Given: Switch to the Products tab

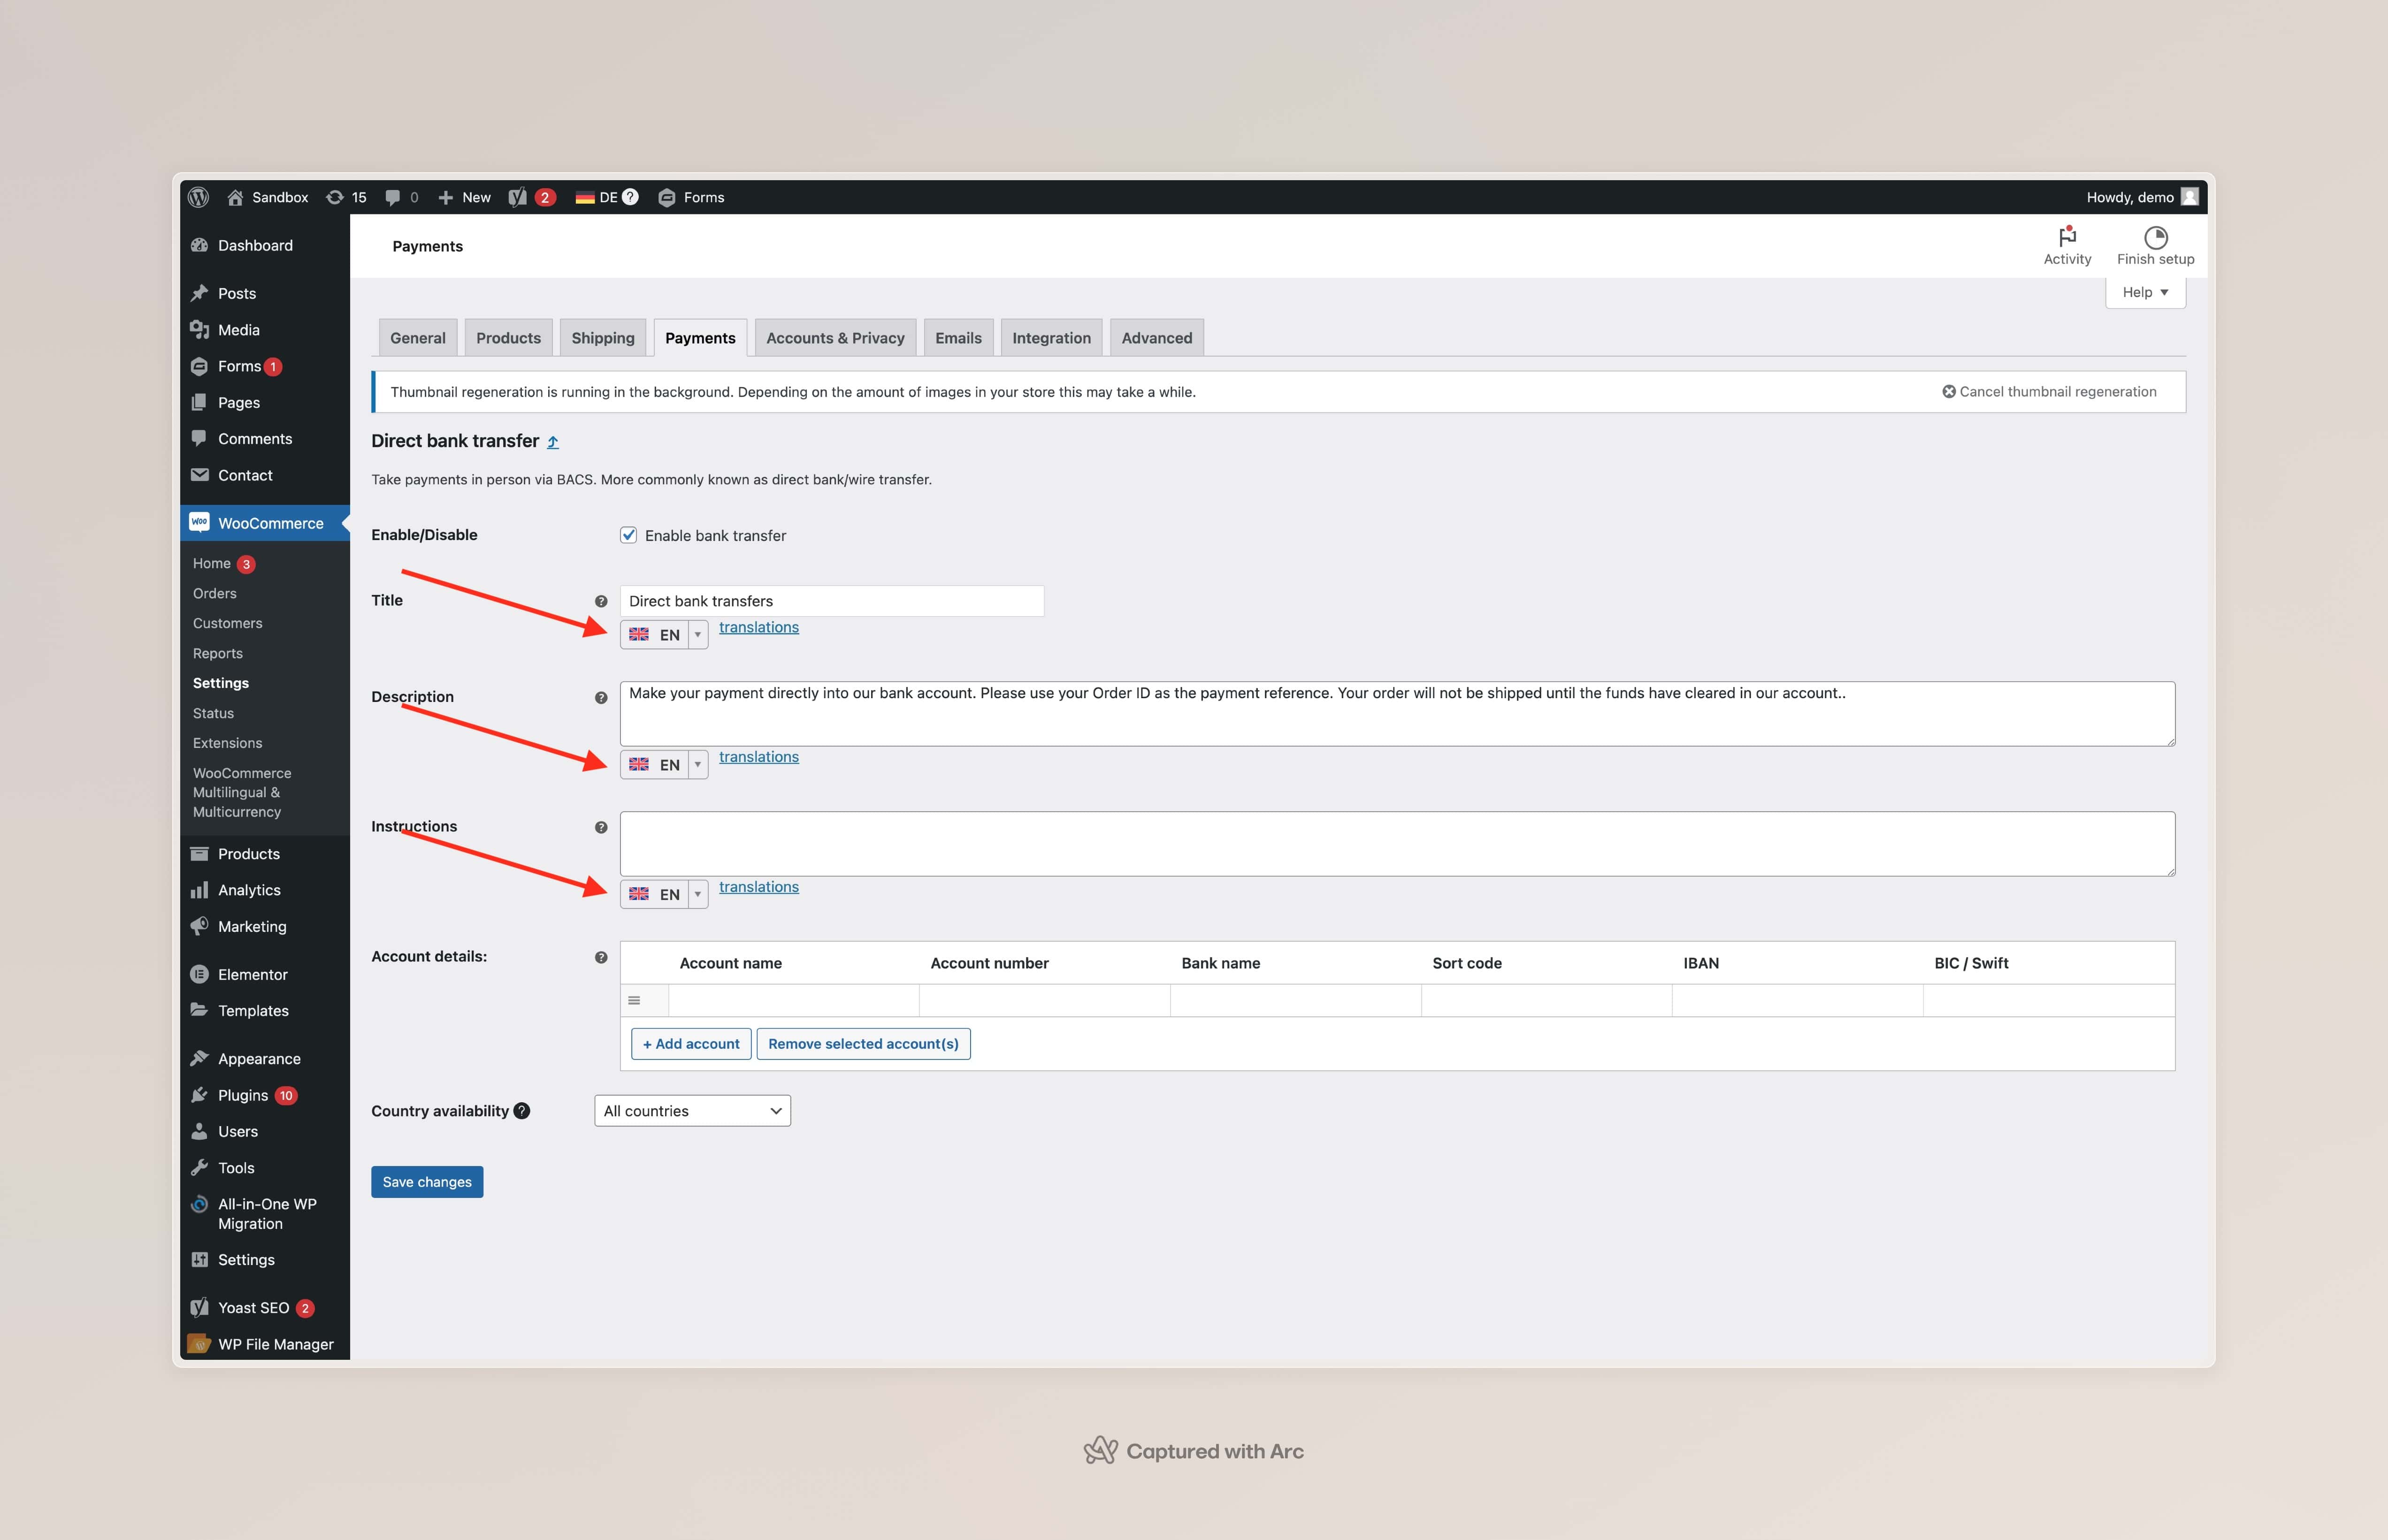Looking at the screenshot, I should (508, 338).
